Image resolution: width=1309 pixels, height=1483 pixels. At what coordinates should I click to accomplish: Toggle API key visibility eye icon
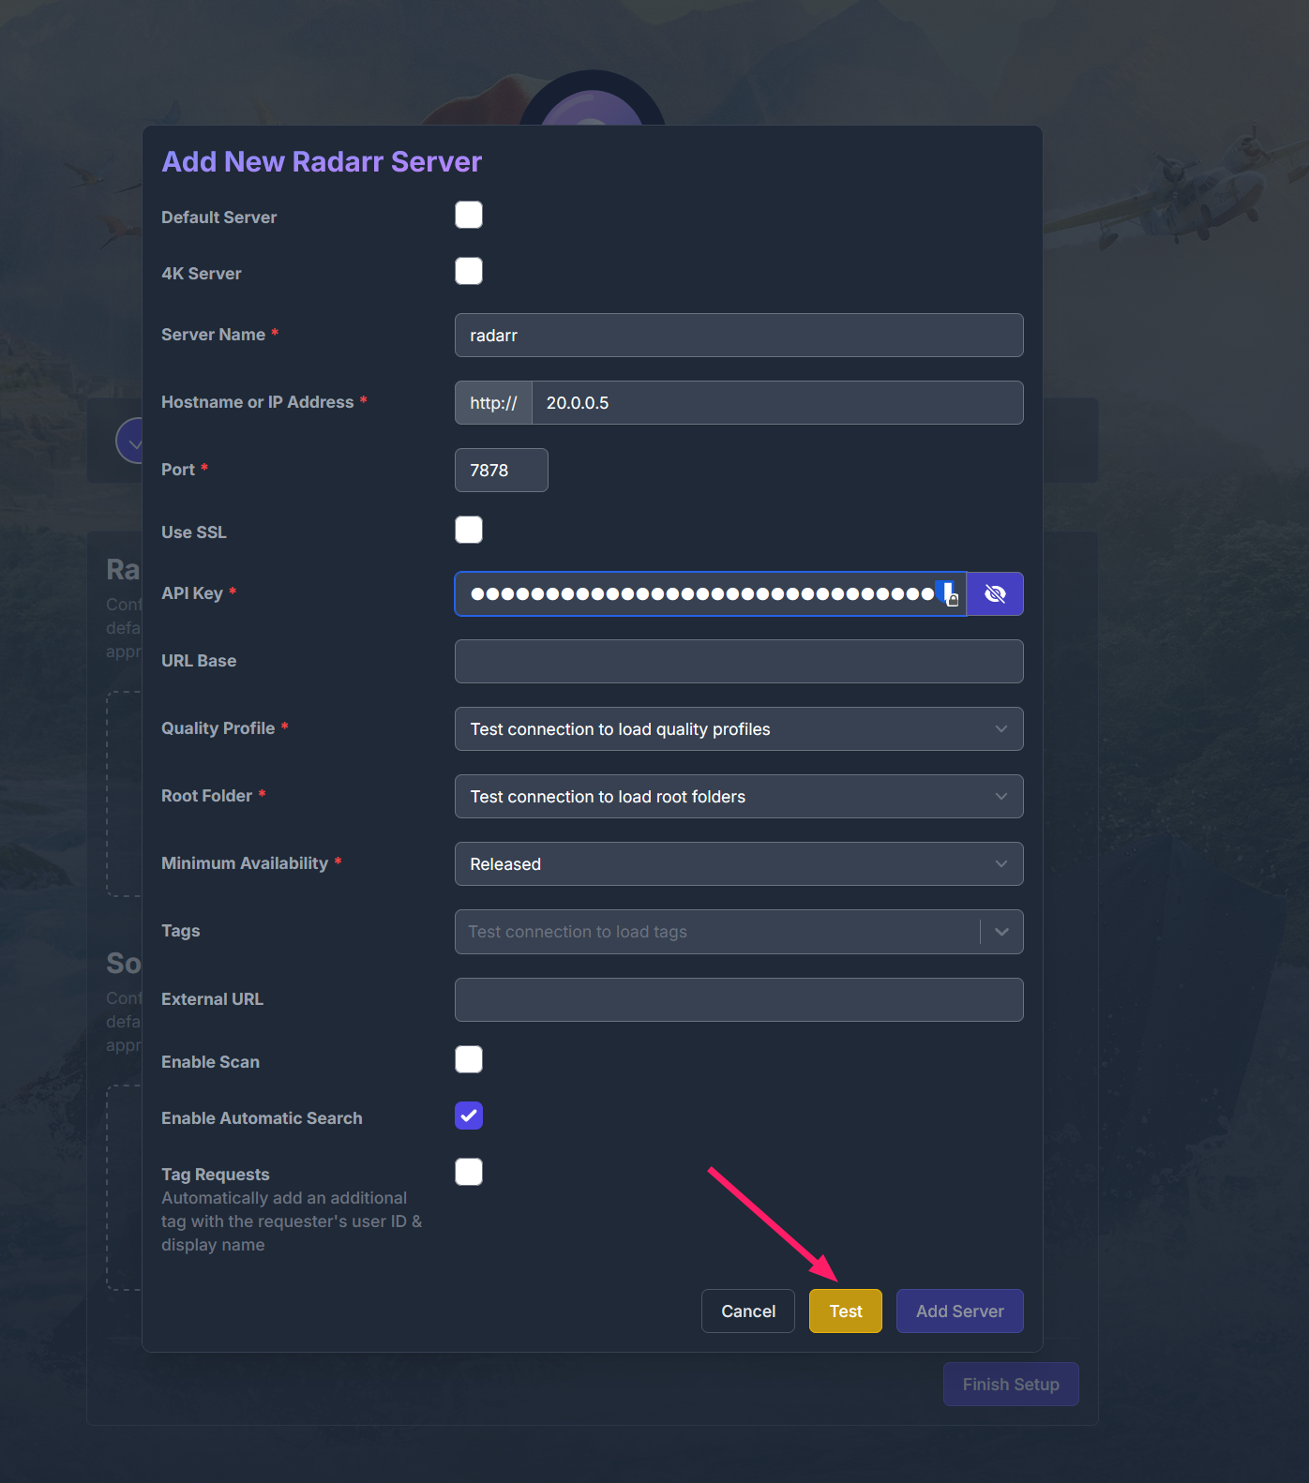coord(995,594)
